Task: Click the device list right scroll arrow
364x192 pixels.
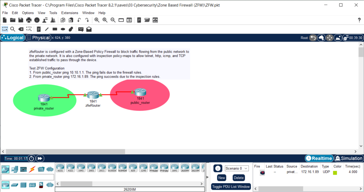Action: 202,184
